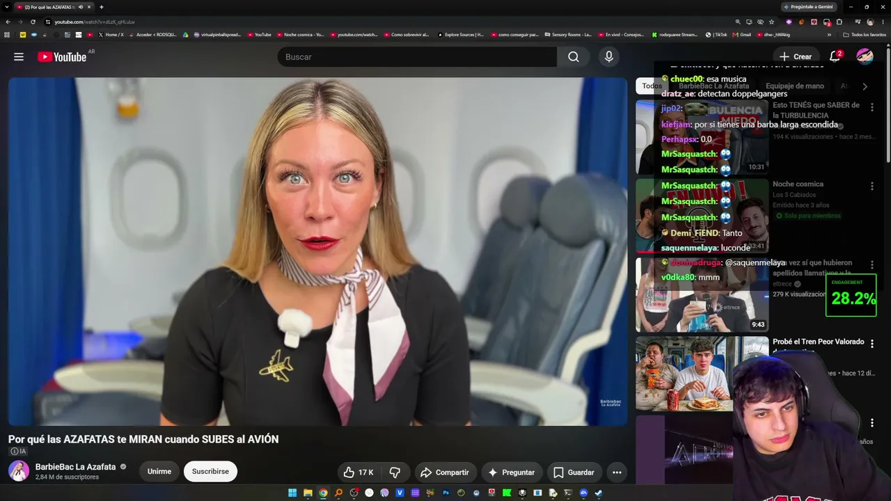Show more bookmarks with the chevron

828,35
